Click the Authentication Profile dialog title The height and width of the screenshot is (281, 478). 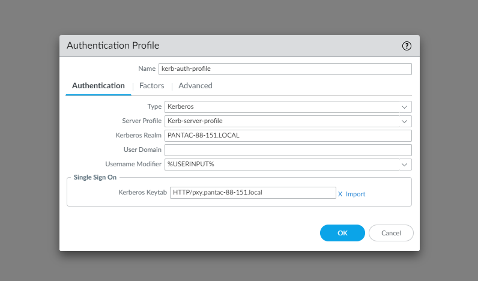113,46
